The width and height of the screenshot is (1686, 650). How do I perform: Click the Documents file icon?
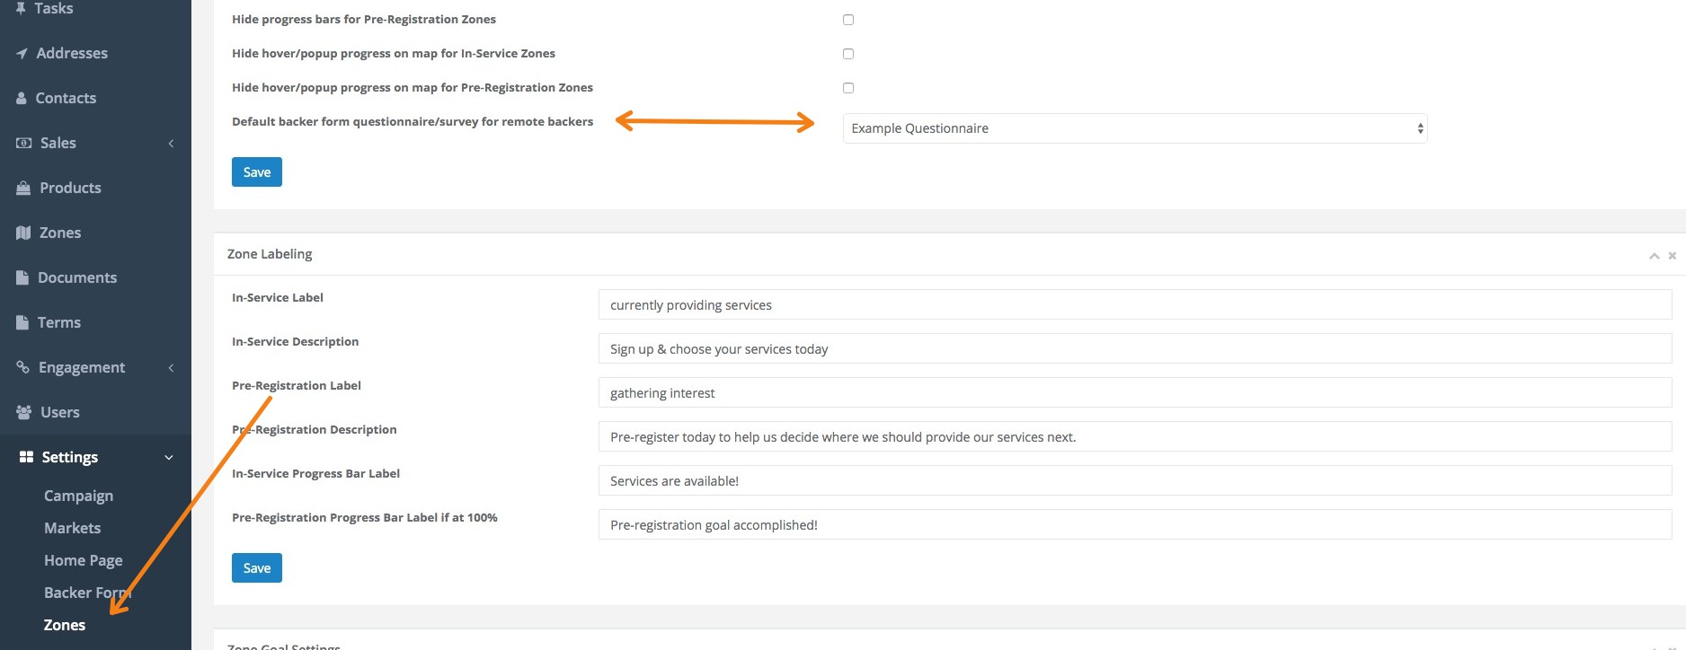22,277
